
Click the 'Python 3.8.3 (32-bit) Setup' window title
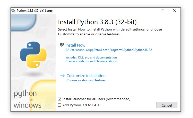35,11
